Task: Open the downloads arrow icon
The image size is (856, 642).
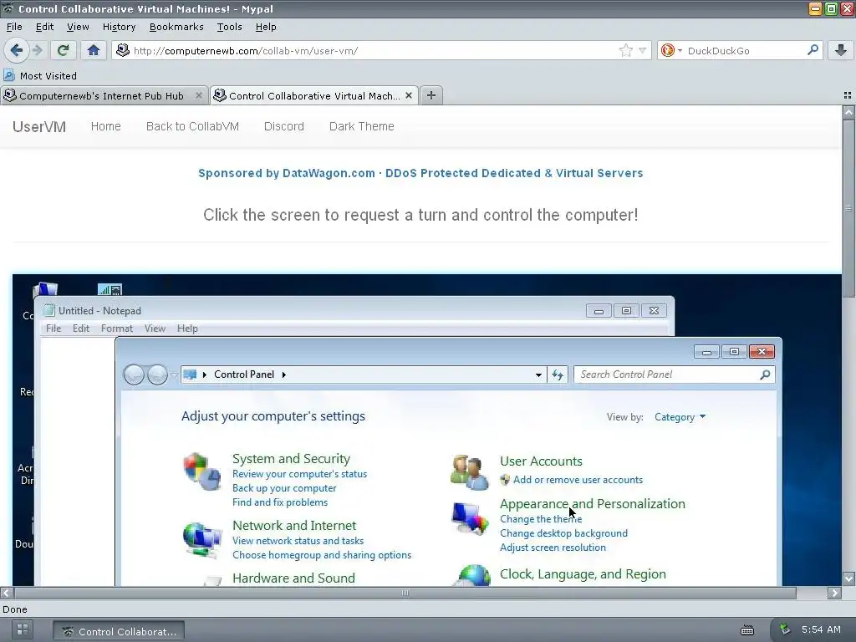Action: (841, 50)
